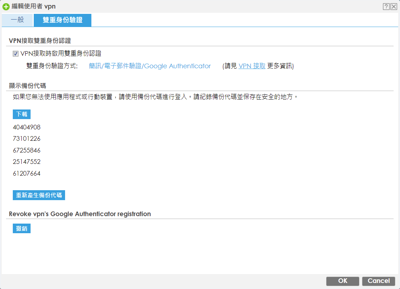Open the VPN 接取 link
This screenshot has height=289, width=400.
252,66
